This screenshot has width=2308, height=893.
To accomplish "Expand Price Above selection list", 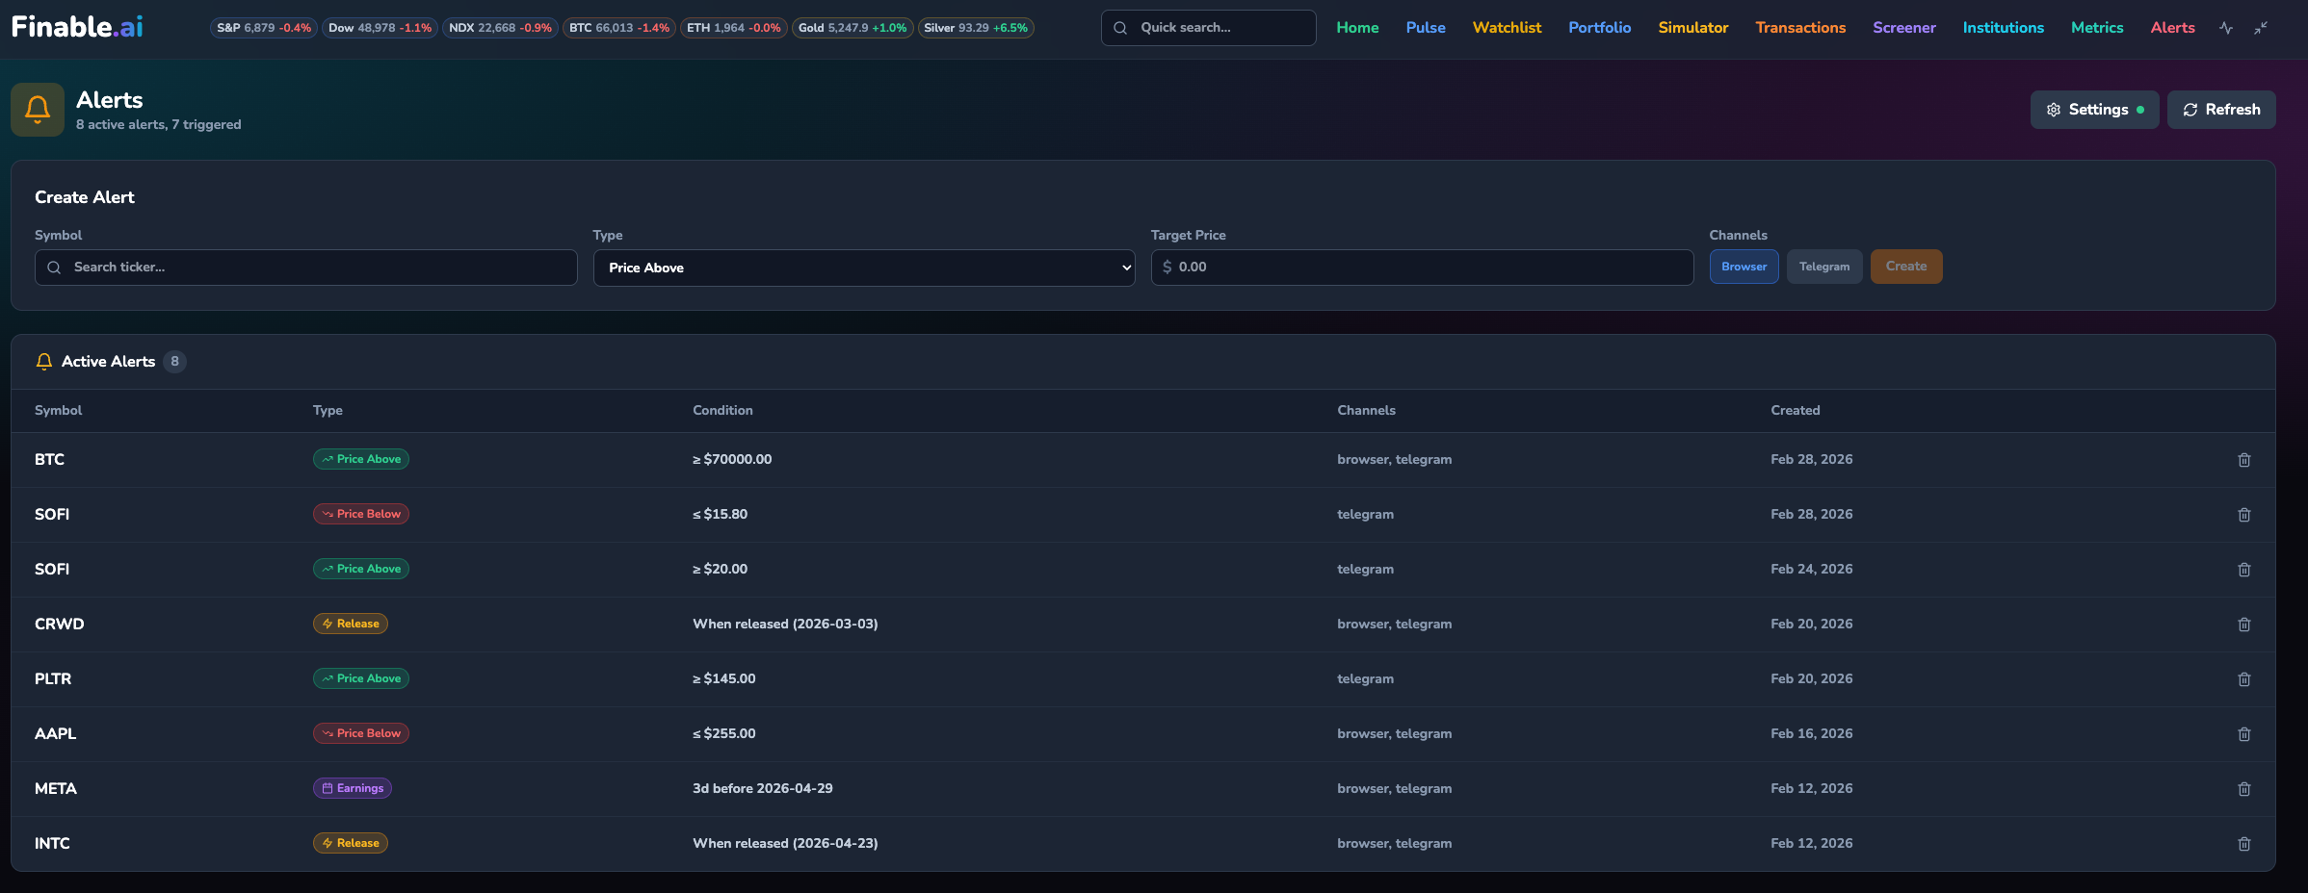I will [x=1125, y=268].
